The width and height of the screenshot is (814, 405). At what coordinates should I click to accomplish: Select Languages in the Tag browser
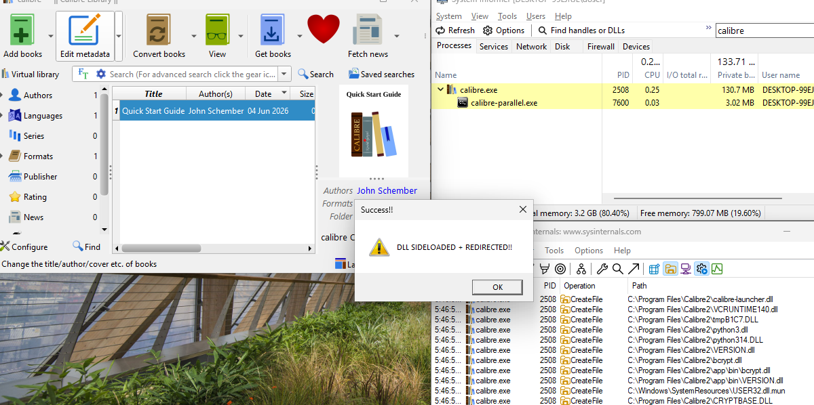click(43, 115)
